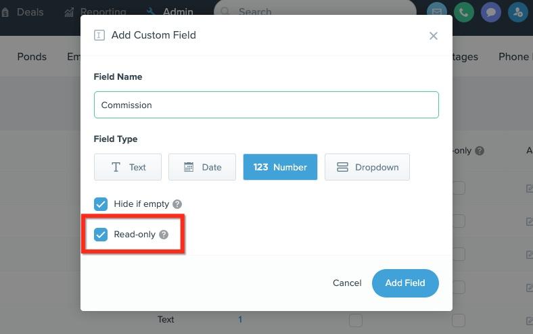Click the blue add-person icon
Screen dimensions: 533x334
point(517,12)
